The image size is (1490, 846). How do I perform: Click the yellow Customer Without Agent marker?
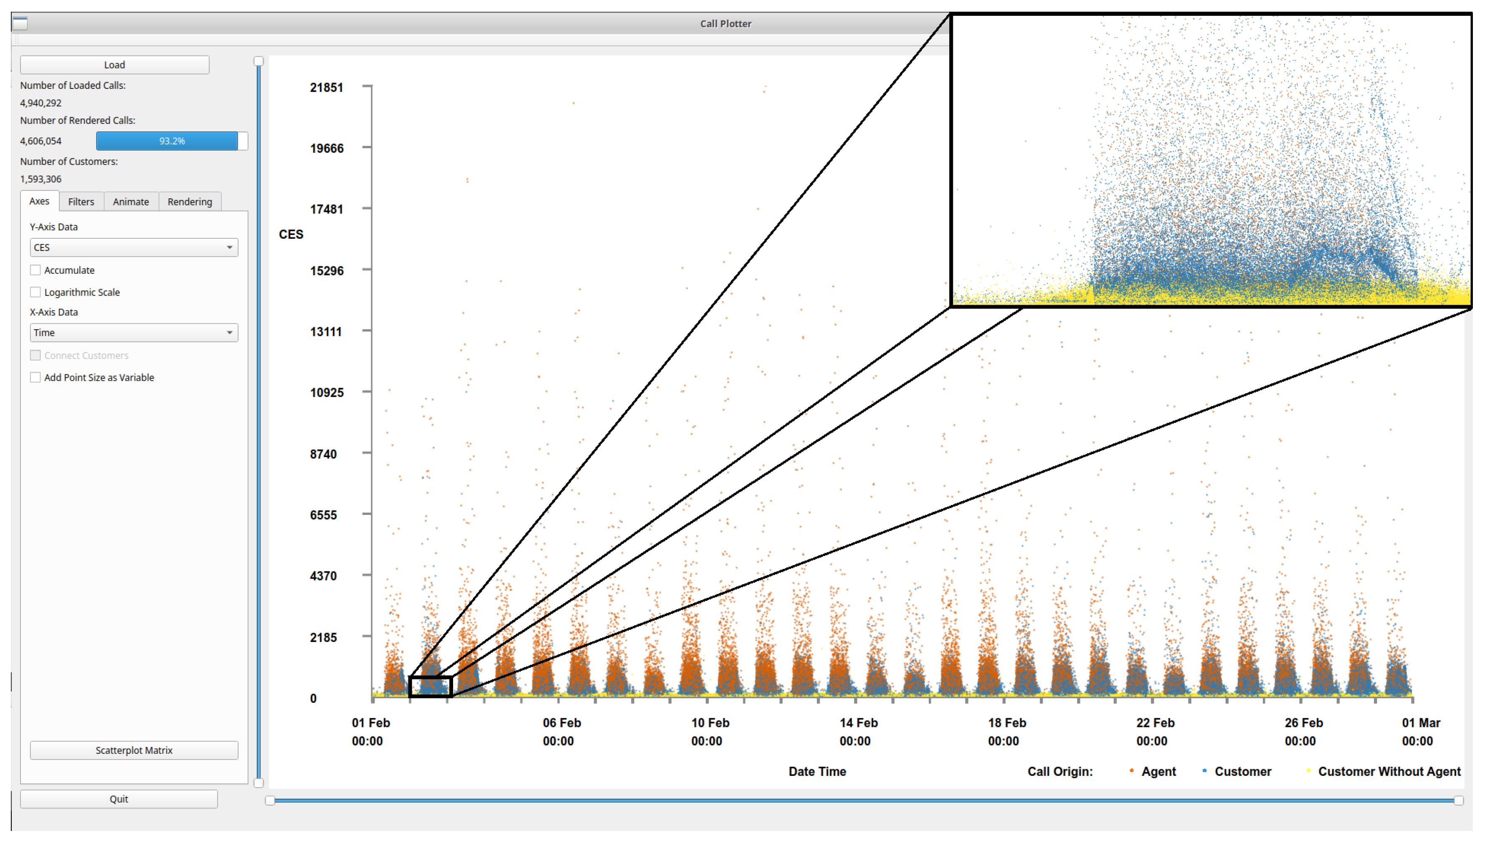[1308, 770]
